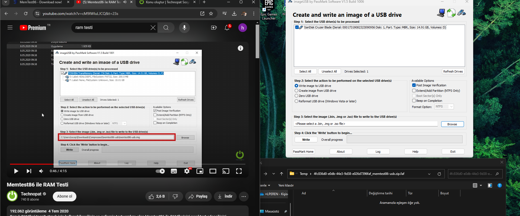Dislike the video with thumbs down
This screenshot has width=520, height=216.
pos(175,197)
